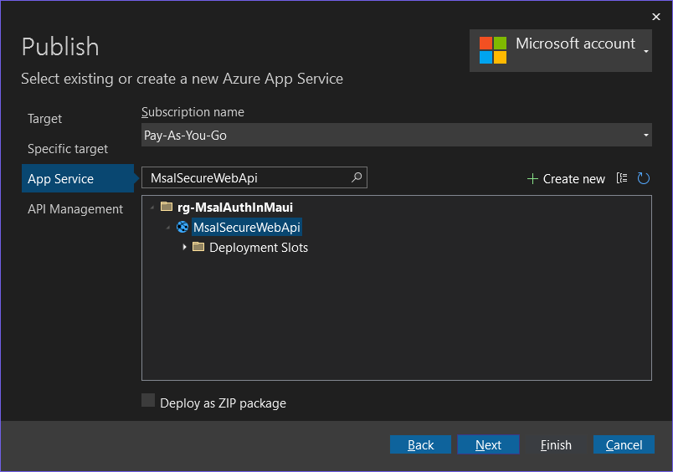Click the Finish button
Image resolution: width=673 pixels, height=472 pixels.
coord(556,444)
